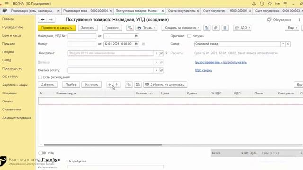Move table row up arrow
This screenshot has width=303, height=170.
110,85
